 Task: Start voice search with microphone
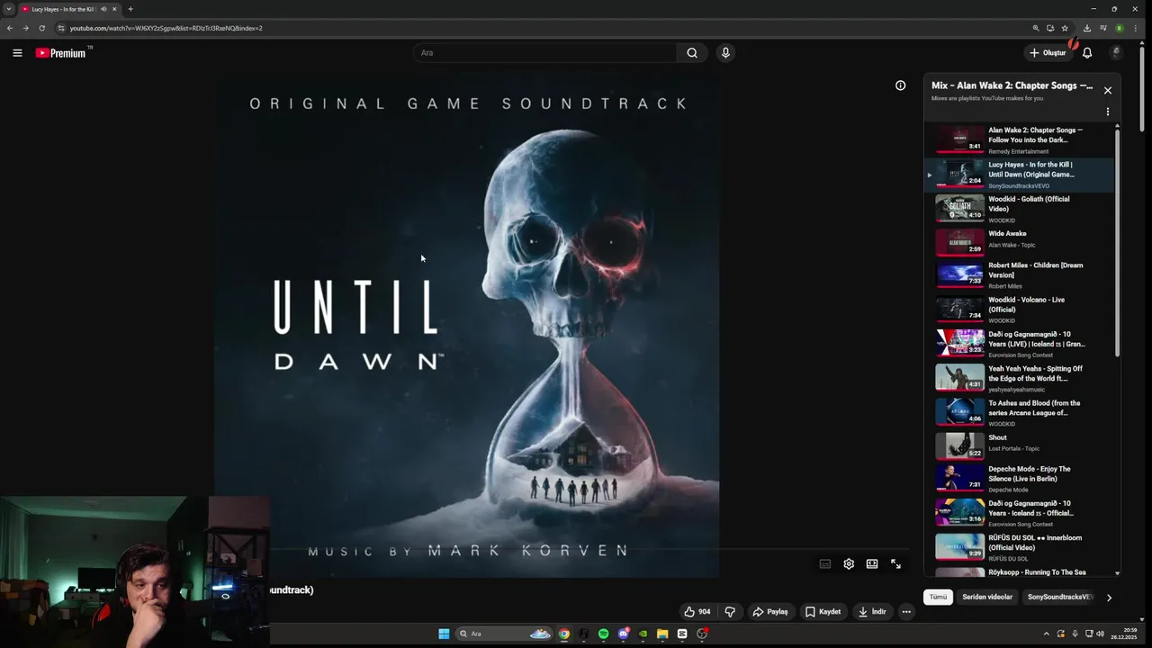[725, 53]
